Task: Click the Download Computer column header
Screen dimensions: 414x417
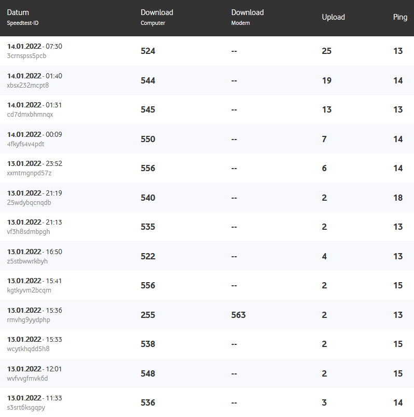Action: pos(157,12)
